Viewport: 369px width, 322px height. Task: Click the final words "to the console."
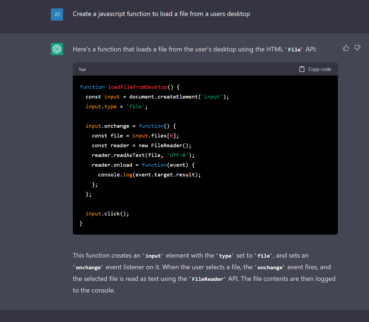(x=94, y=290)
